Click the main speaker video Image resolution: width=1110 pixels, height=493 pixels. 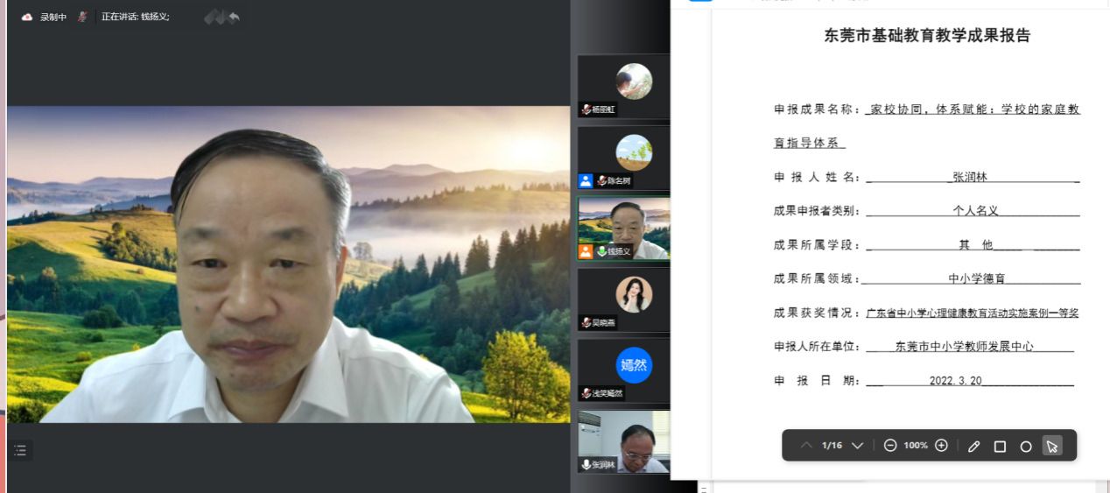[288, 264]
